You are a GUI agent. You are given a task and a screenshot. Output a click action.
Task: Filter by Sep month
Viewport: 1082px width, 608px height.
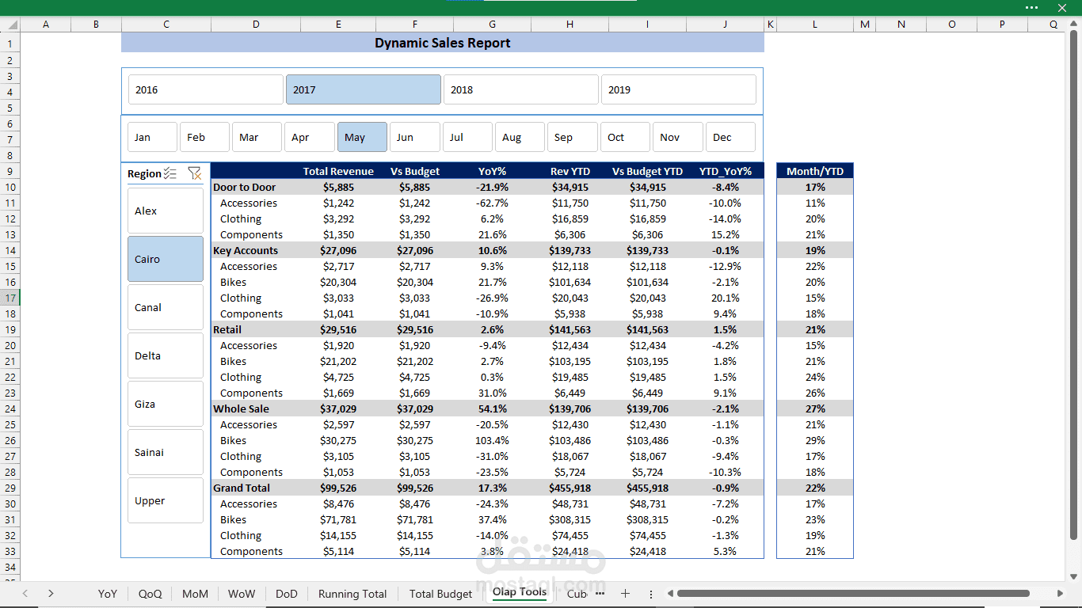(573, 137)
